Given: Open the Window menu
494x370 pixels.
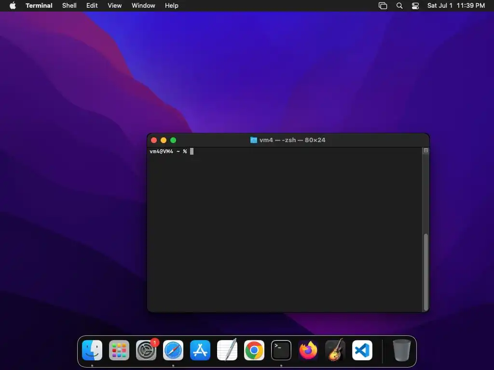Looking at the screenshot, I should pyautogui.click(x=143, y=6).
